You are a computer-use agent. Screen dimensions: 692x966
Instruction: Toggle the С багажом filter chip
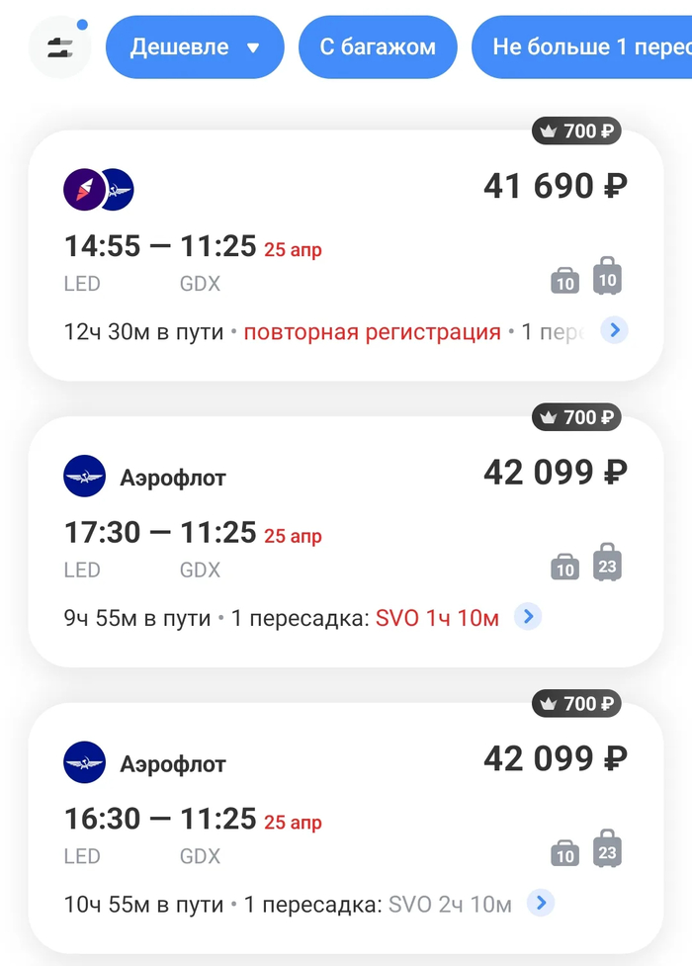[378, 47]
